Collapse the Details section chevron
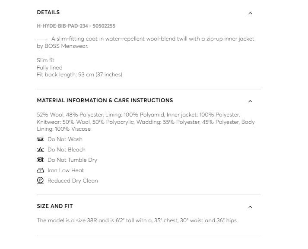The width and height of the screenshot is (308, 249). [250, 13]
